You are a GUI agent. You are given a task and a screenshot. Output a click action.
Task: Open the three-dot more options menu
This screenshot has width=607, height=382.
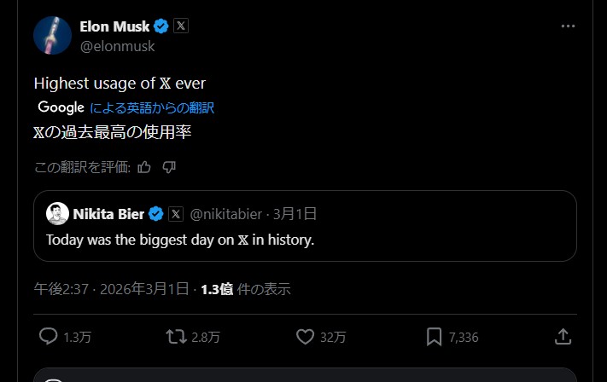pos(568,26)
